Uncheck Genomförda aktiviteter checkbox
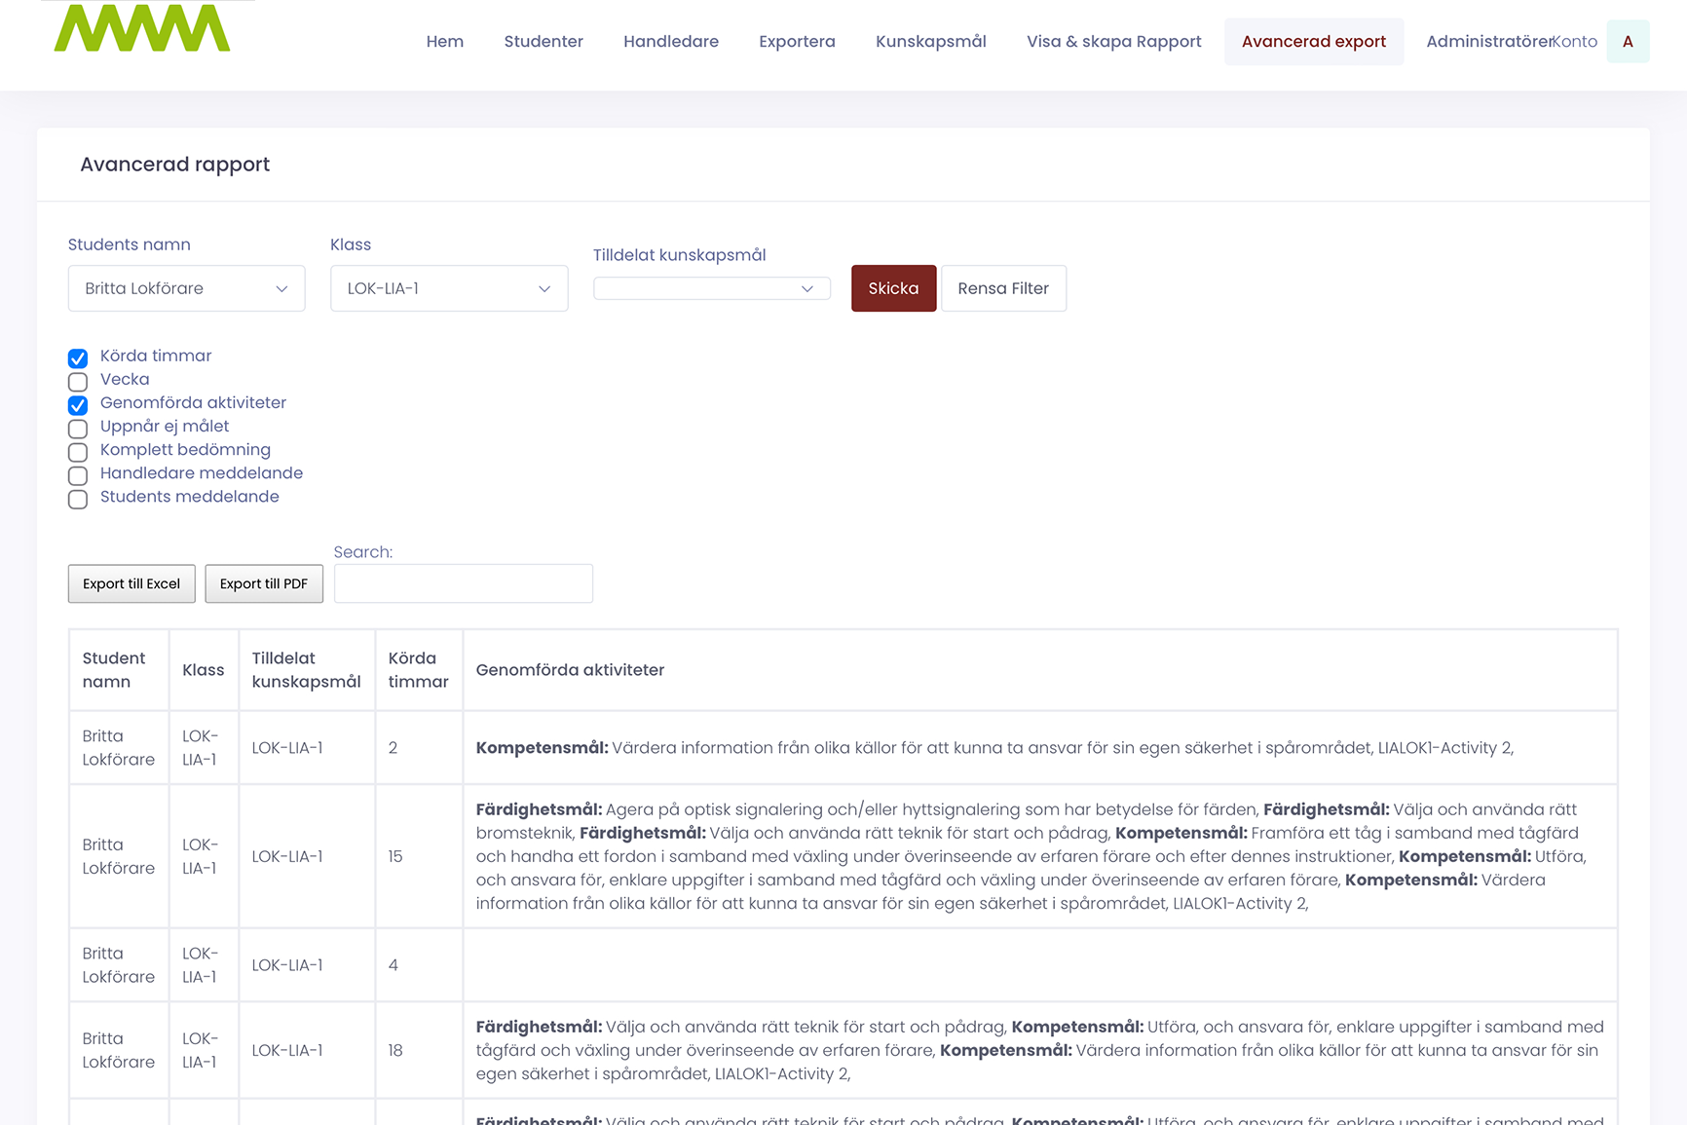 (x=78, y=404)
